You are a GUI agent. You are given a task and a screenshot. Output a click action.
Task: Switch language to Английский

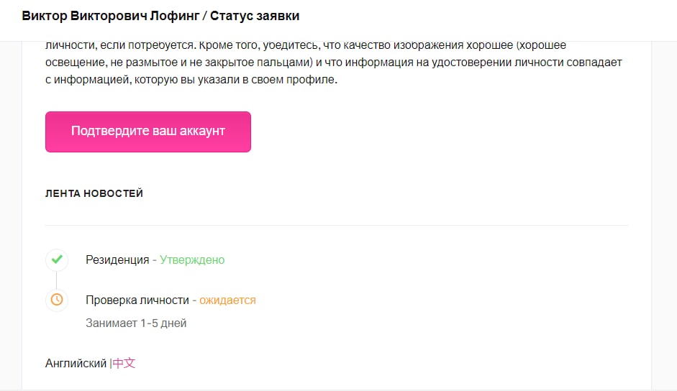tap(76, 364)
